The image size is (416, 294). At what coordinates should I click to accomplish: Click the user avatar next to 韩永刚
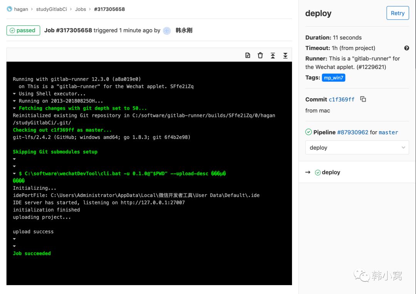[x=167, y=31]
